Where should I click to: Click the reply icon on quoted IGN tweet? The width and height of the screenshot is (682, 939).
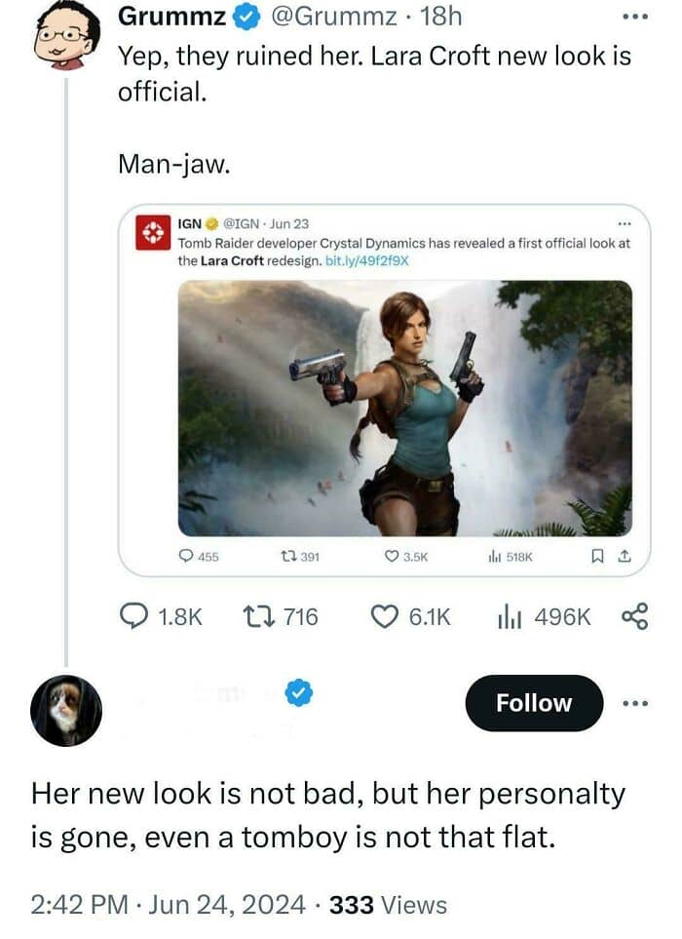tap(186, 557)
